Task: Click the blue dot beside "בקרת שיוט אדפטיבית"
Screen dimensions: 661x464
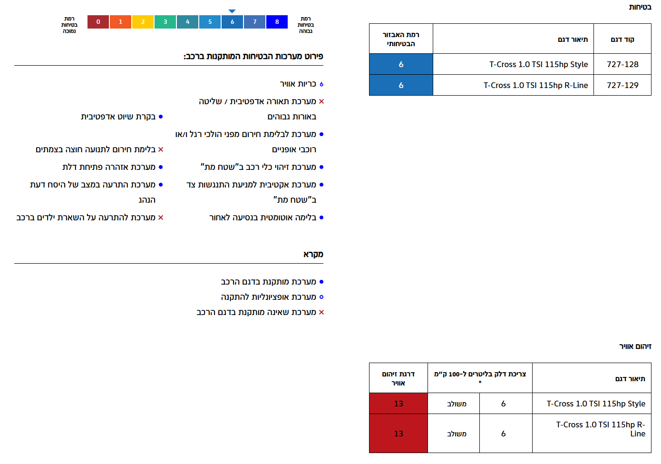Action: pos(161,117)
